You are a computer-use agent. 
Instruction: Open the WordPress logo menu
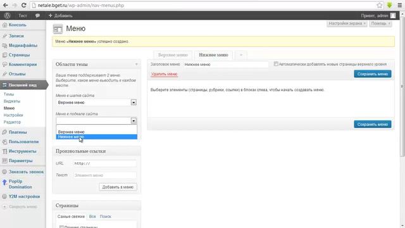click(7, 15)
